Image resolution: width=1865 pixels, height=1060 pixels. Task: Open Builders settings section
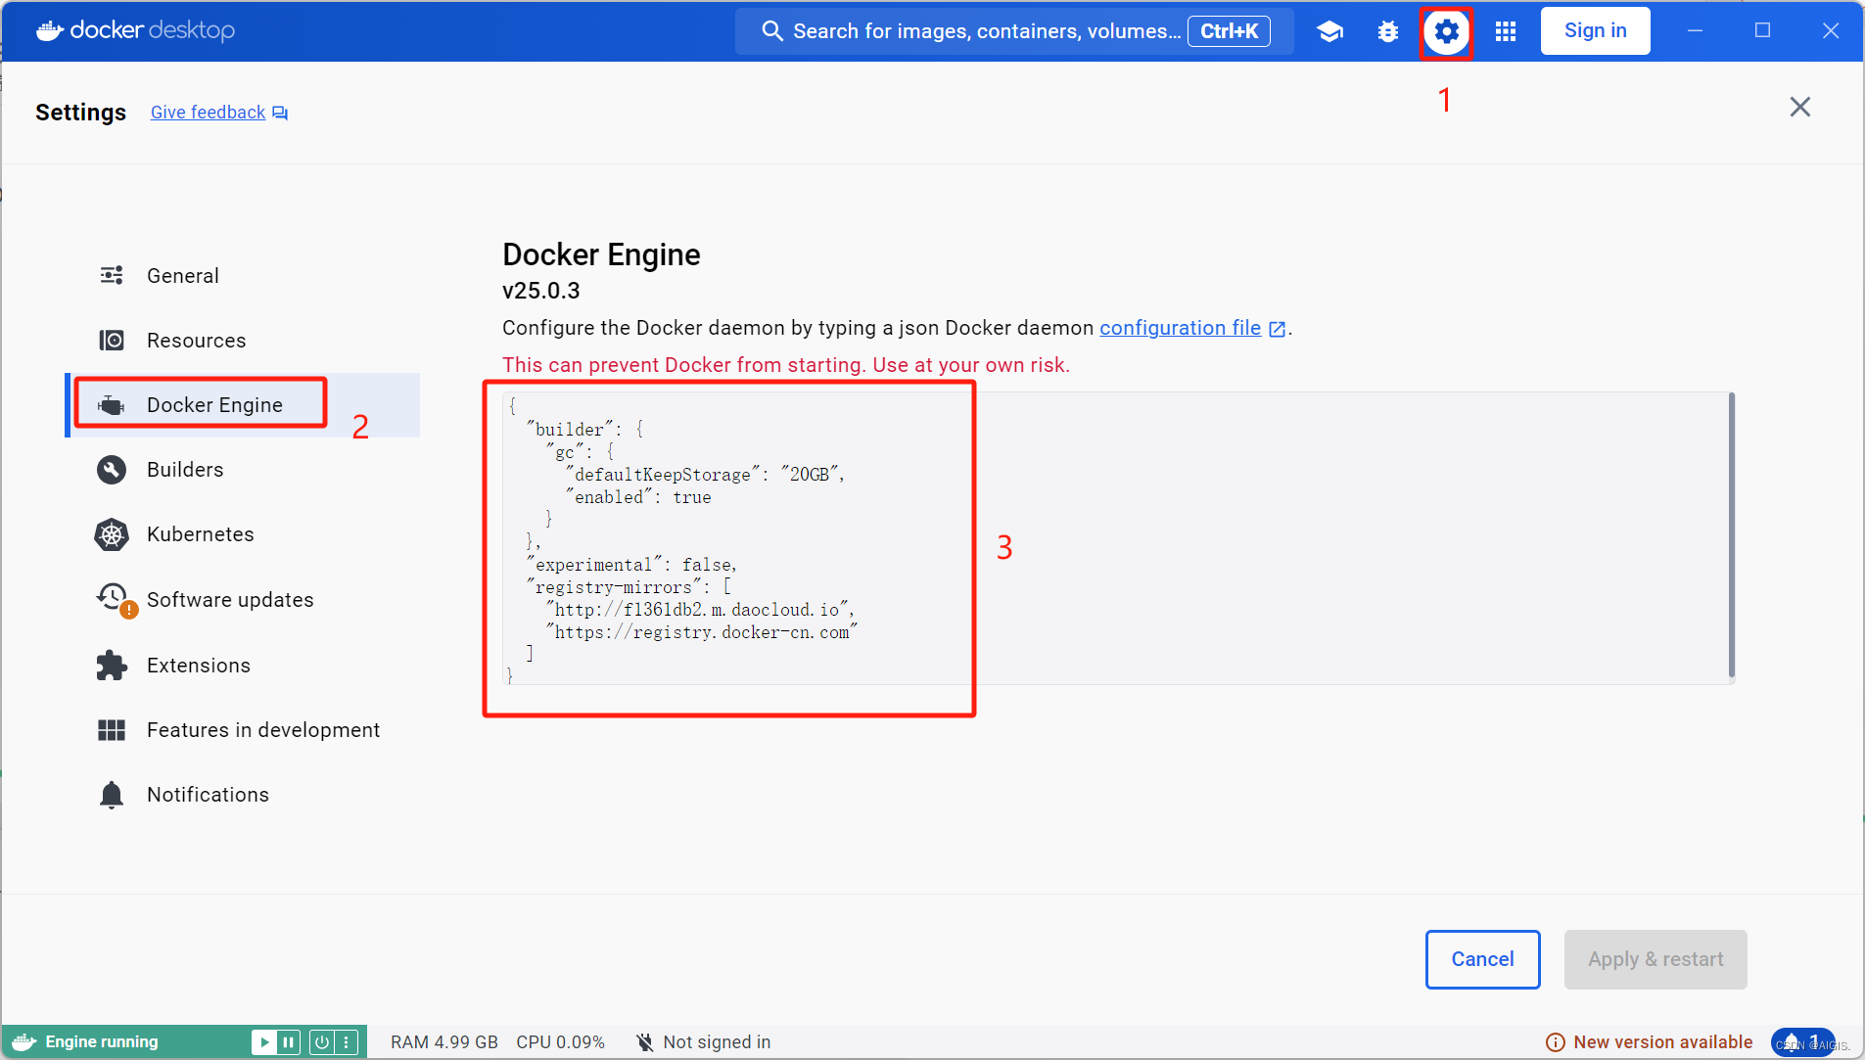pyautogui.click(x=243, y=470)
